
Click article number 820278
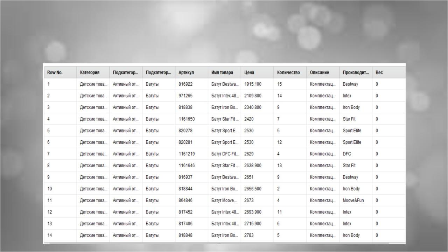pos(185,131)
